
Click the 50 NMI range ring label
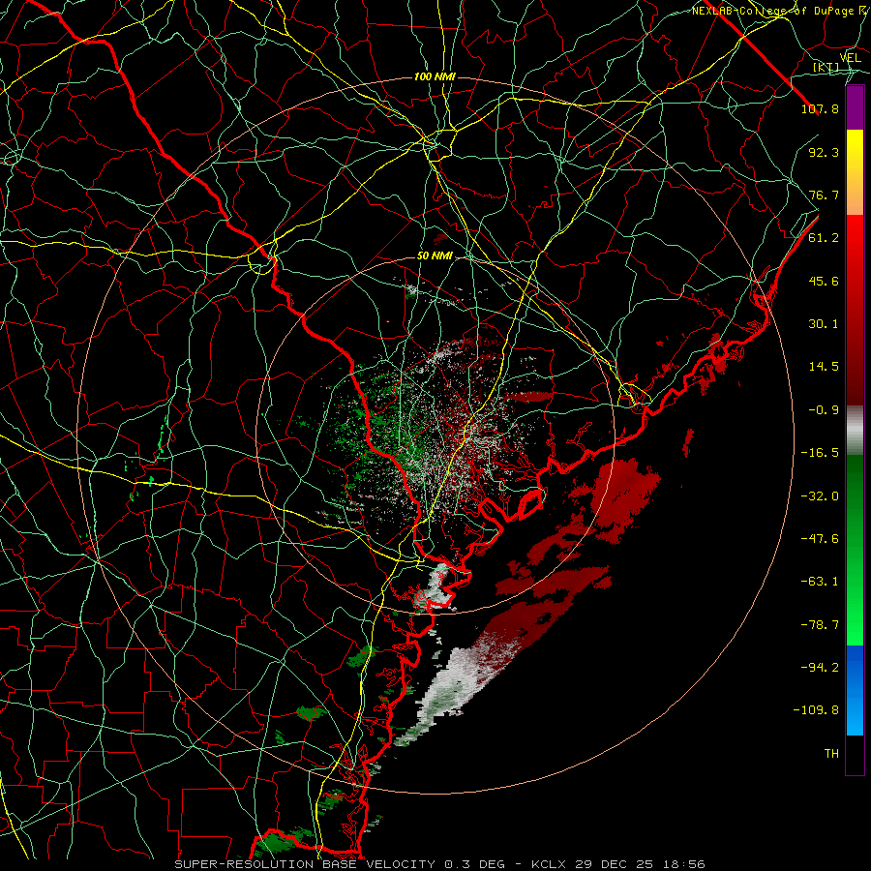tap(435, 256)
